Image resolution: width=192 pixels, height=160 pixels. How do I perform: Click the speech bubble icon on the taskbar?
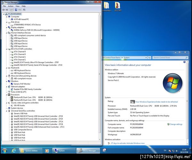[x=104, y=150]
